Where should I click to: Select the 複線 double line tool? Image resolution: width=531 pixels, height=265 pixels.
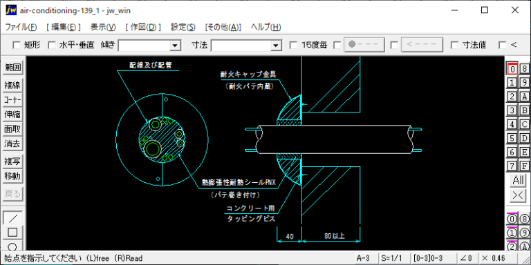[x=12, y=86]
